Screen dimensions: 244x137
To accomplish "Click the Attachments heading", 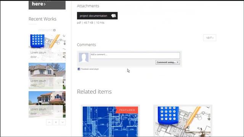I will click(x=88, y=6).
